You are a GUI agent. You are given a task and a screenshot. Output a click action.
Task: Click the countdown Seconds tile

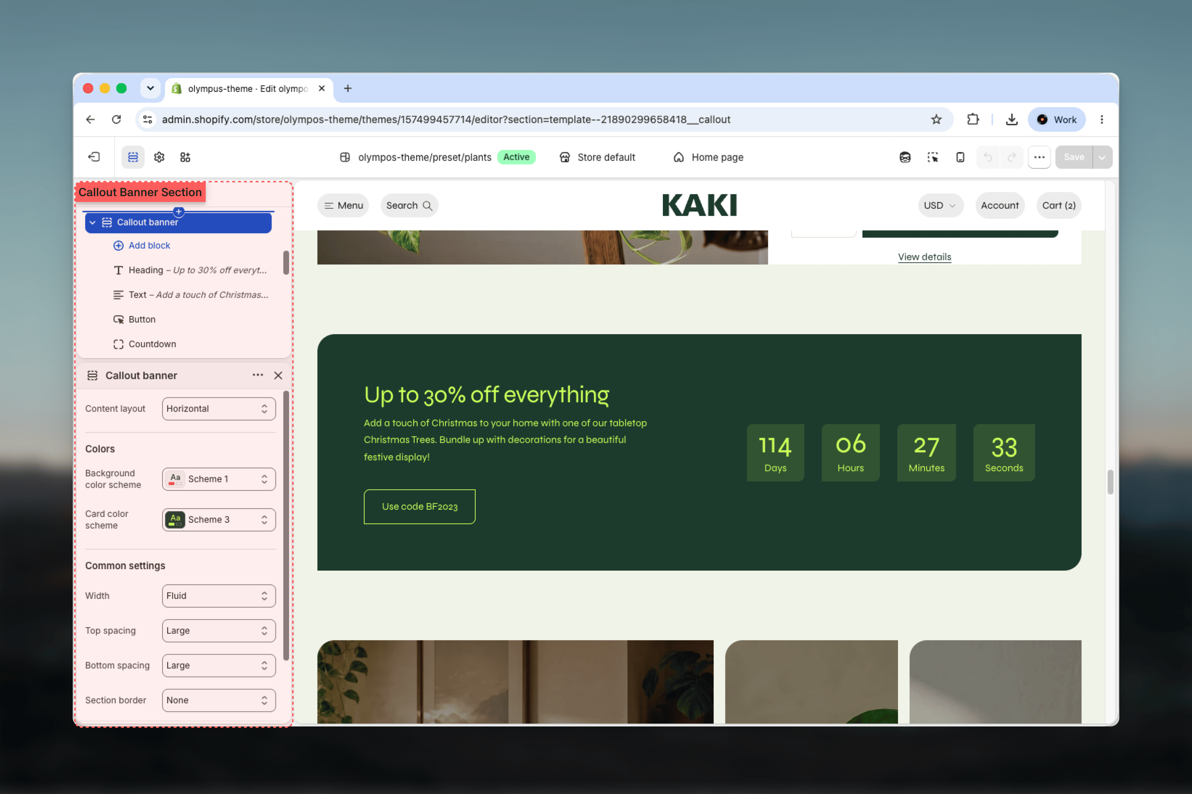1003,453
